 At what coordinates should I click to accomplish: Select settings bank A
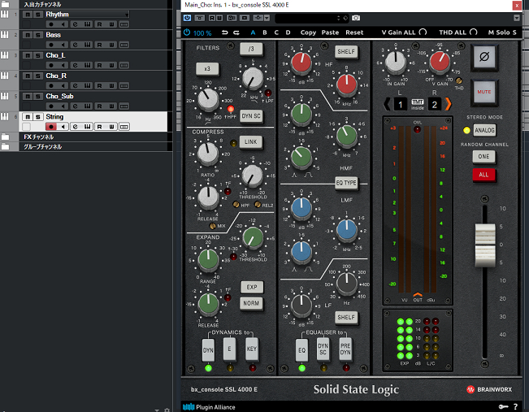[x=253, y=33]
